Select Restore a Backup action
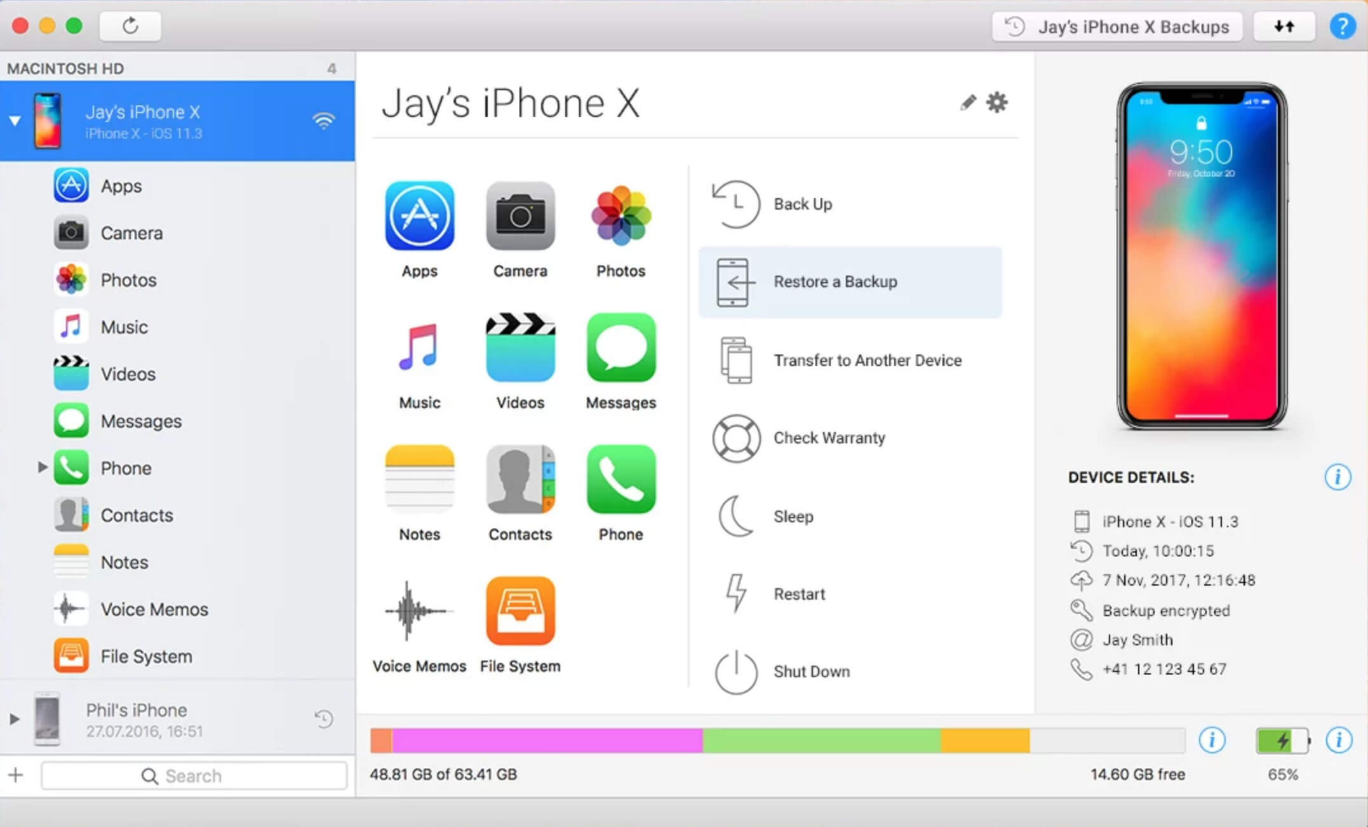 pyautogui.click(x=850, y=282)
